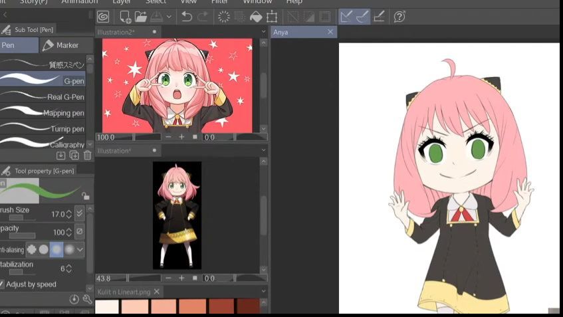Pick the darkest brown skin color swatch

248,306
